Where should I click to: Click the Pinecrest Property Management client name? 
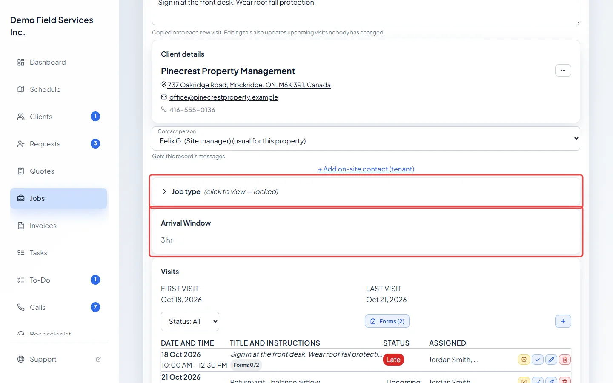click(228, 71)
